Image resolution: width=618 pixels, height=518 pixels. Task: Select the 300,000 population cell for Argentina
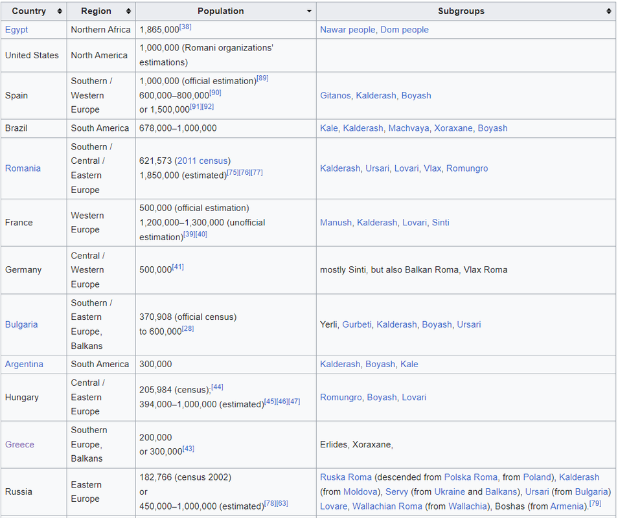coord(226,364)
